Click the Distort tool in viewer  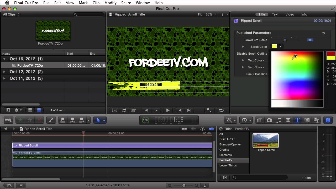[133, 110]
